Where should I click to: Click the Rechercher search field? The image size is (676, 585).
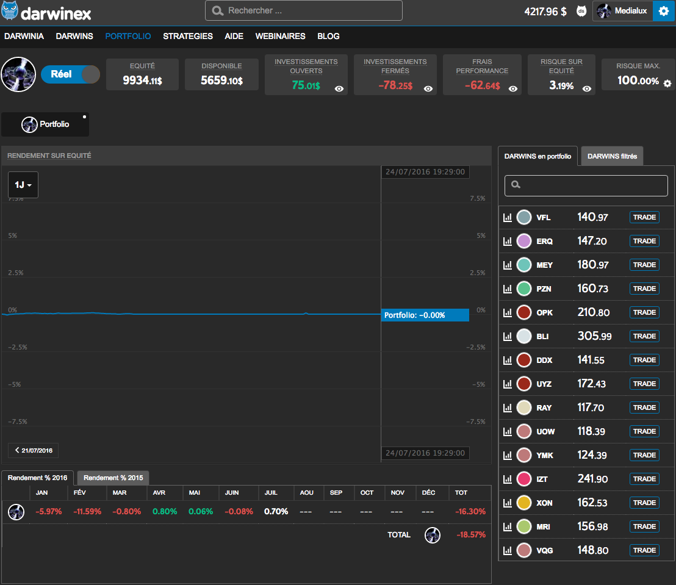click(x=304, y=11)
